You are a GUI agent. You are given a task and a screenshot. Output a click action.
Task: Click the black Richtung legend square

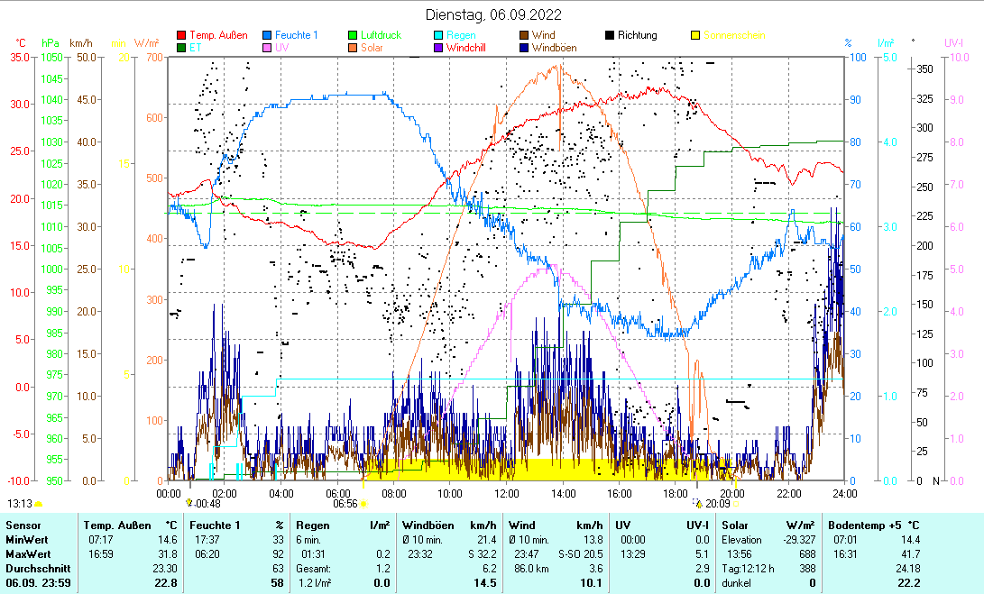(610, 36)
